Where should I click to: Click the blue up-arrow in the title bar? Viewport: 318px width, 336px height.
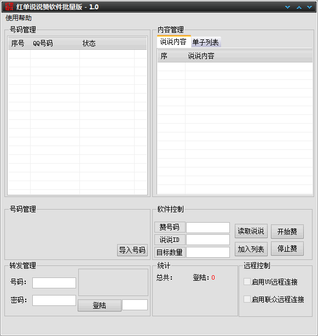tap(299, 7)
